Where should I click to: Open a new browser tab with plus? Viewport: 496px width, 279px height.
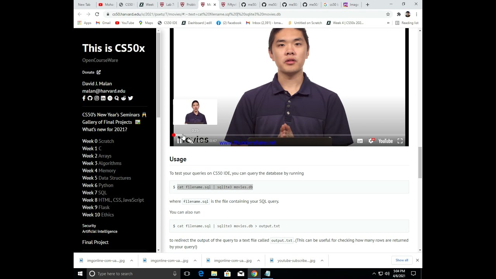(x=367, y=5)
